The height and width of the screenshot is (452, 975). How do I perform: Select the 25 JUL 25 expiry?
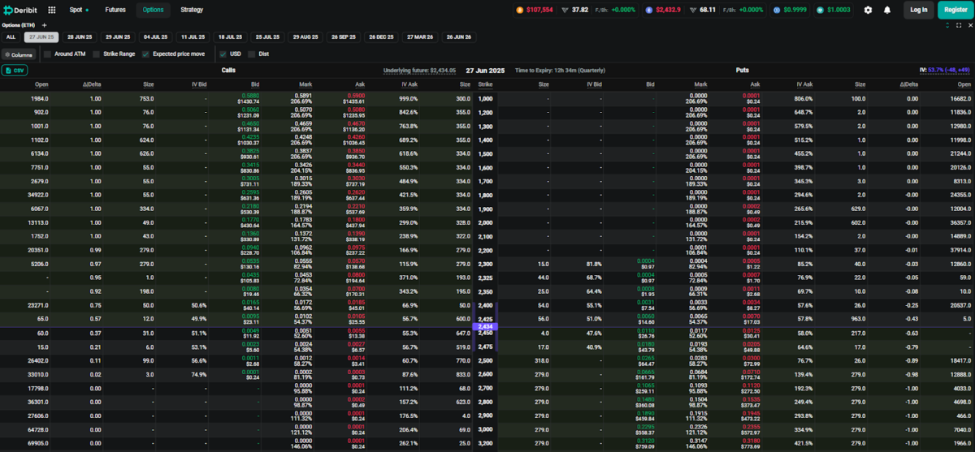pyautogui.click(x=267, y=37)
